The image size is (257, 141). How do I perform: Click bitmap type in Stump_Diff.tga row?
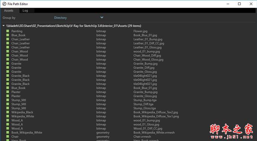click(101, 104)
